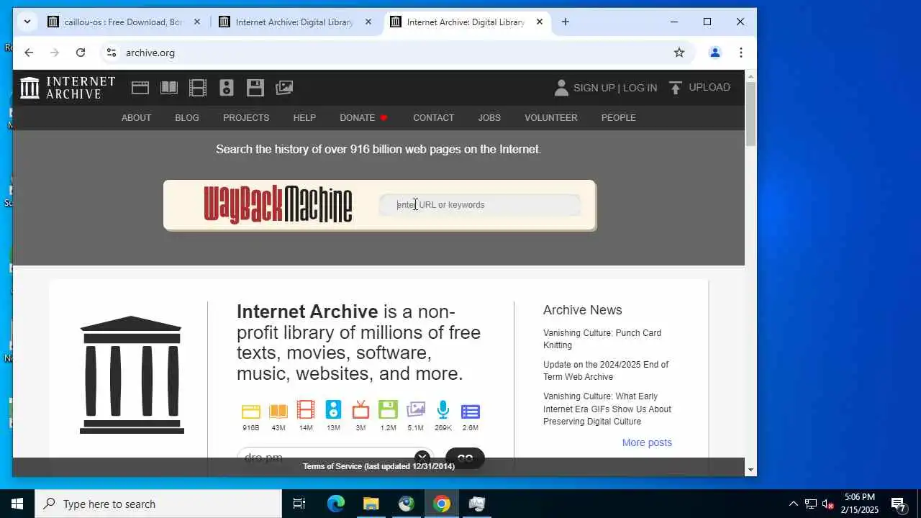This screenshot has height=518, width=921.
Task: Select the green floppy software icon showing 1.2M
Action: [388, 410]
